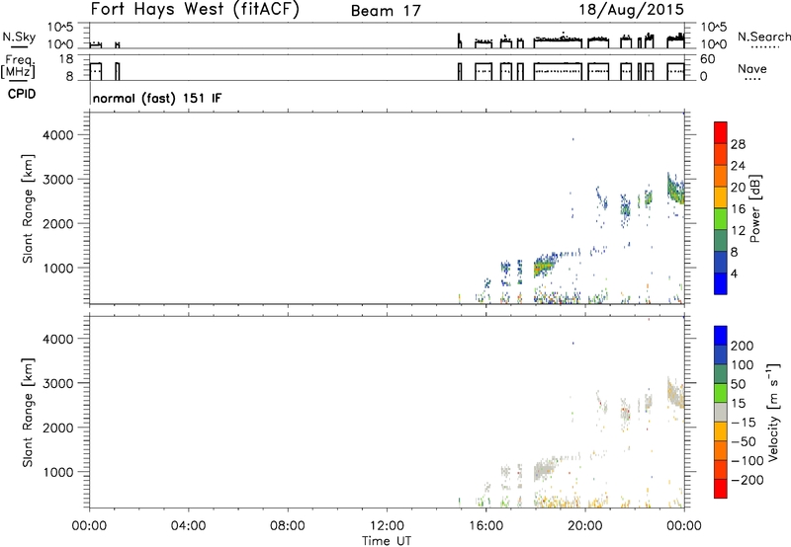Click the 'Time UT' axis title
The height and width of the screenshot is (547, 791).
pyautogui.click(x=387, y=541)
